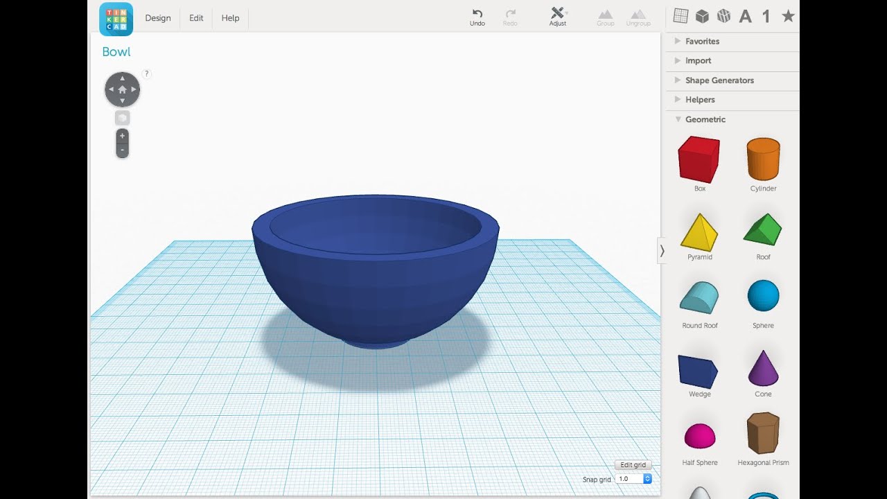Open the Design menu
The width and height of the screenshot is (887, 499).
[158, 18]
